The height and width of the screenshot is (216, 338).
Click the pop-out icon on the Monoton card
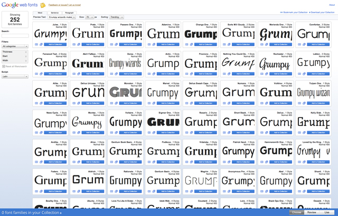116,103
